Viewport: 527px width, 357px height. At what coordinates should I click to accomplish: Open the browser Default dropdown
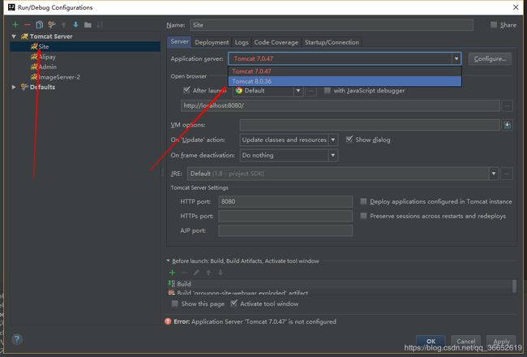(298, 91)
